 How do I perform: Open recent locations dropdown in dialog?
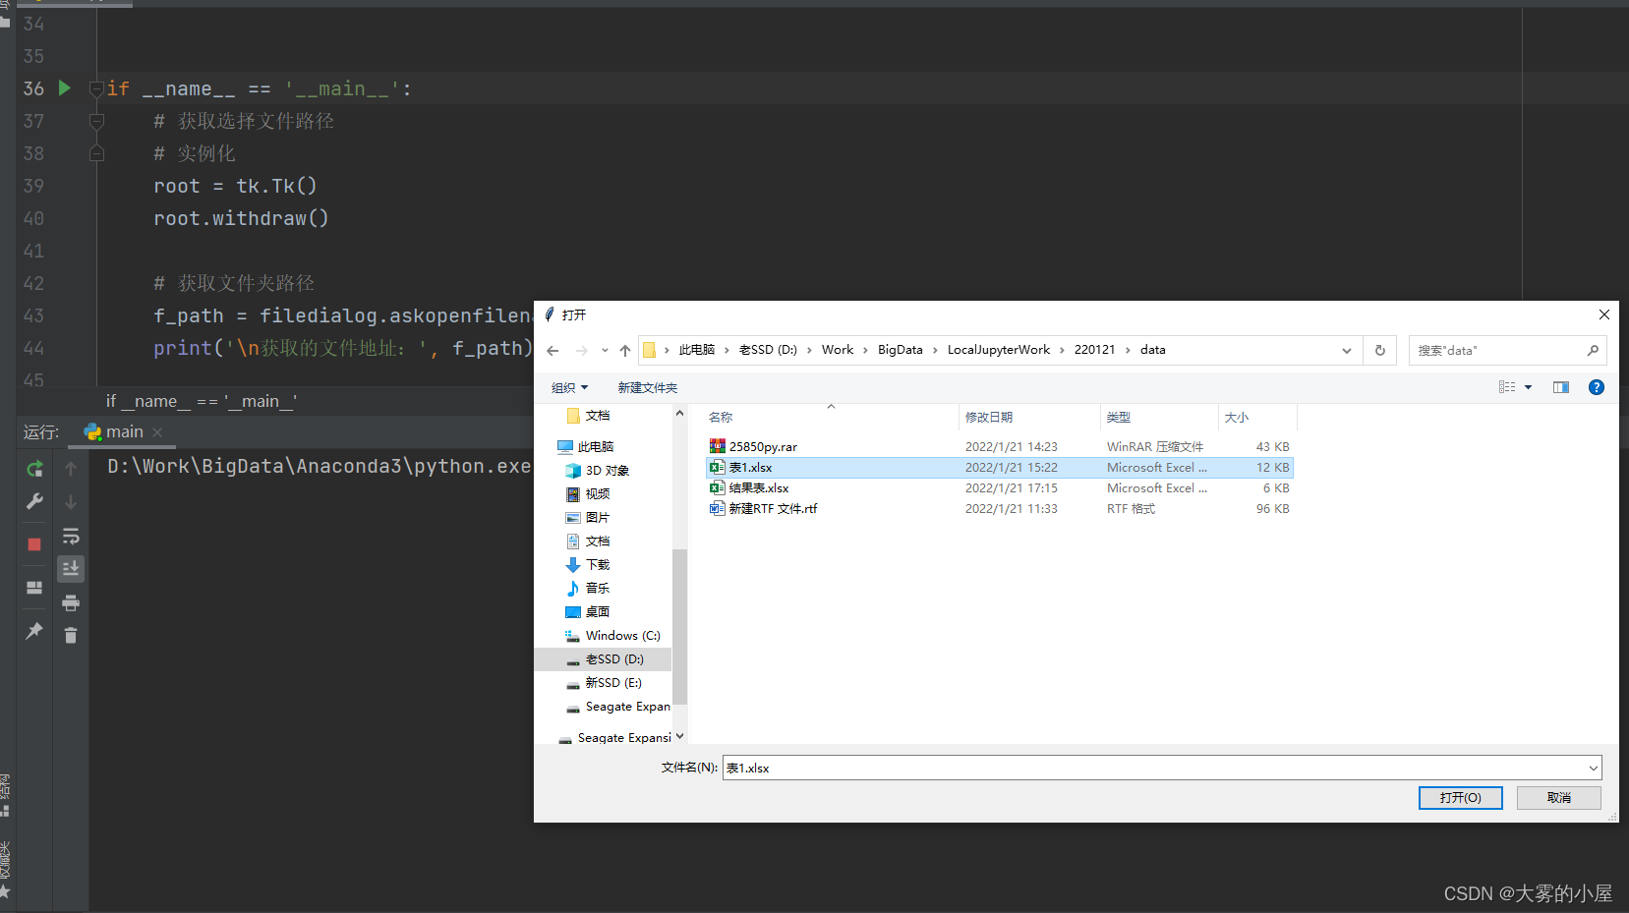(605, 350)
